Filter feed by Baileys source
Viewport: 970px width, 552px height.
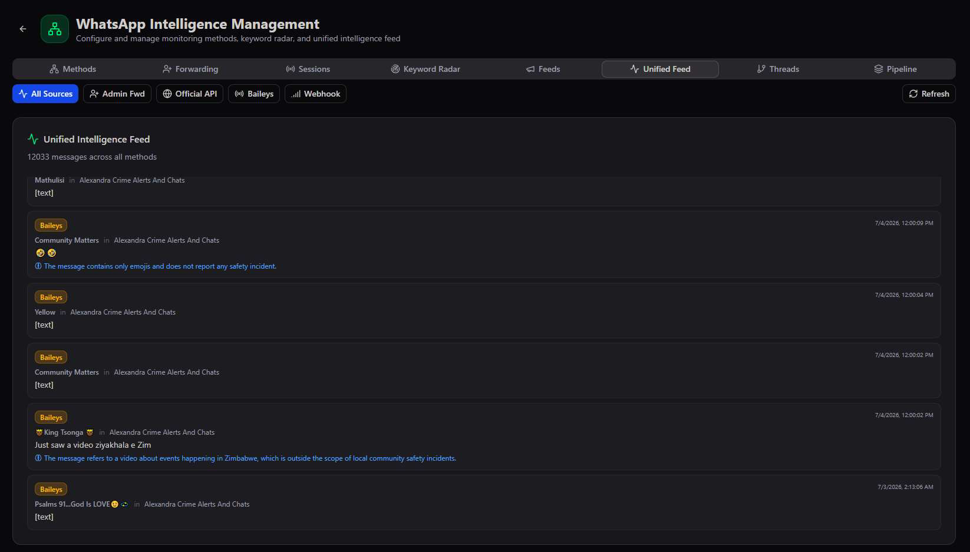point(254,94)
